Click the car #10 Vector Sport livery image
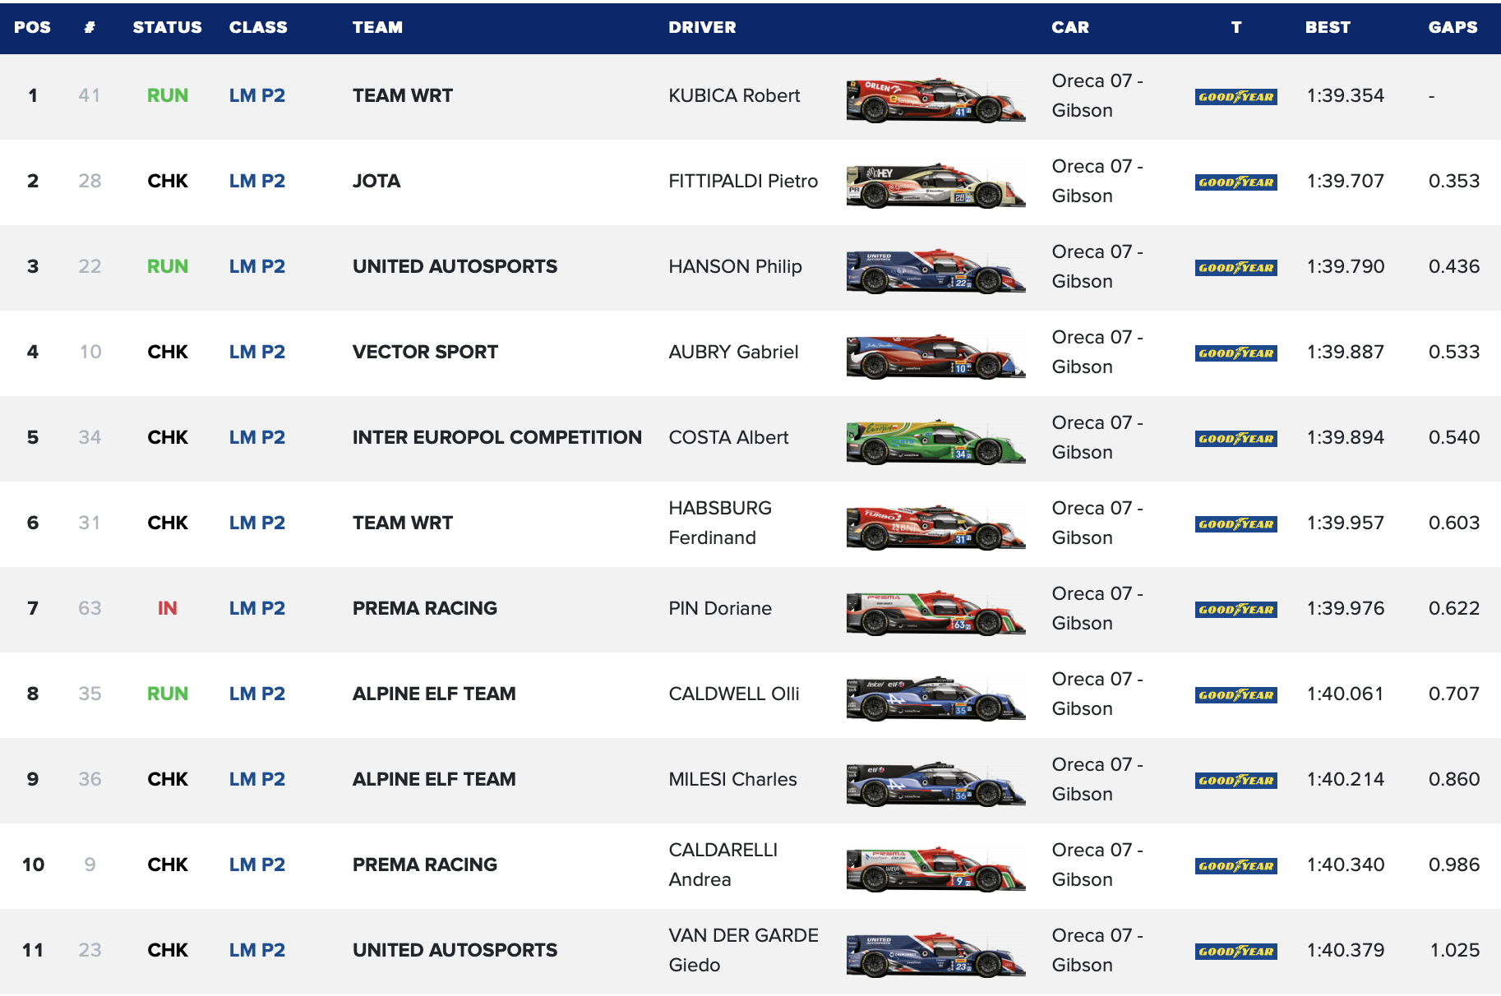Image resolution: width=1501 pixels, height=996 pixels. point(935,357)
